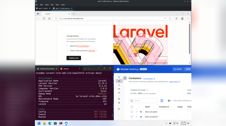Open Extensions puzzle icon in Docker sidebar

point(119,109)
